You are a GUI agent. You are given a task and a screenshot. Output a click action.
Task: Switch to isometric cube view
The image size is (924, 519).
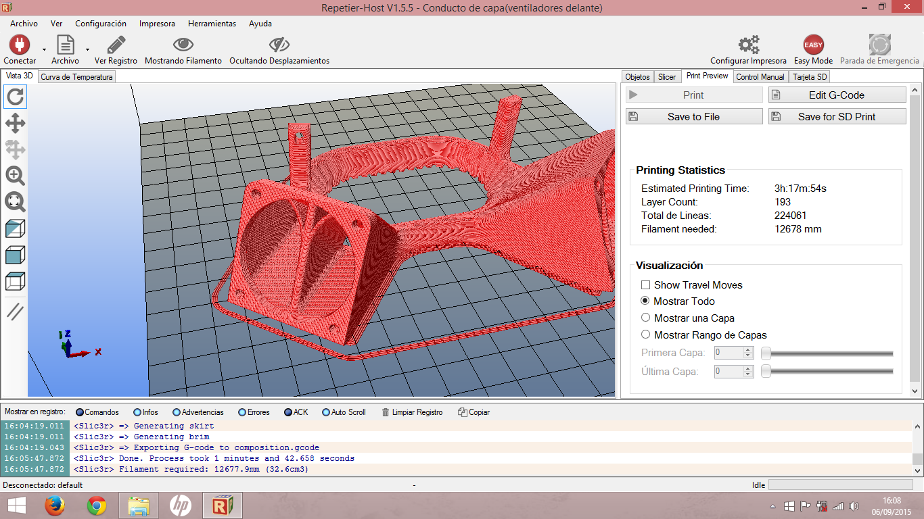click(x=15, y=229)
